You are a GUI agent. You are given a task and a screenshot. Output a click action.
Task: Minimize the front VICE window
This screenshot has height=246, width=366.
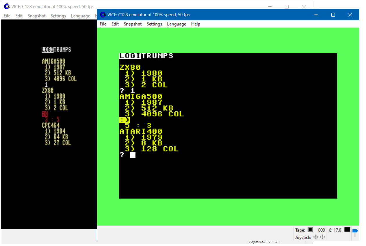pos(316,15)
